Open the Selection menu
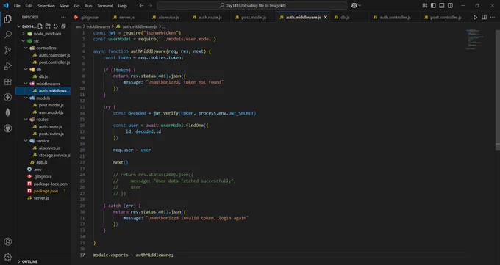500x265 pixels. (46, 5)
